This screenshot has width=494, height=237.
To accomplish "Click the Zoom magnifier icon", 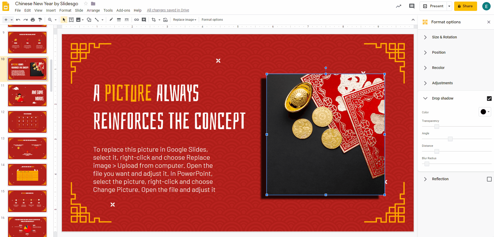I will point(50,20).
